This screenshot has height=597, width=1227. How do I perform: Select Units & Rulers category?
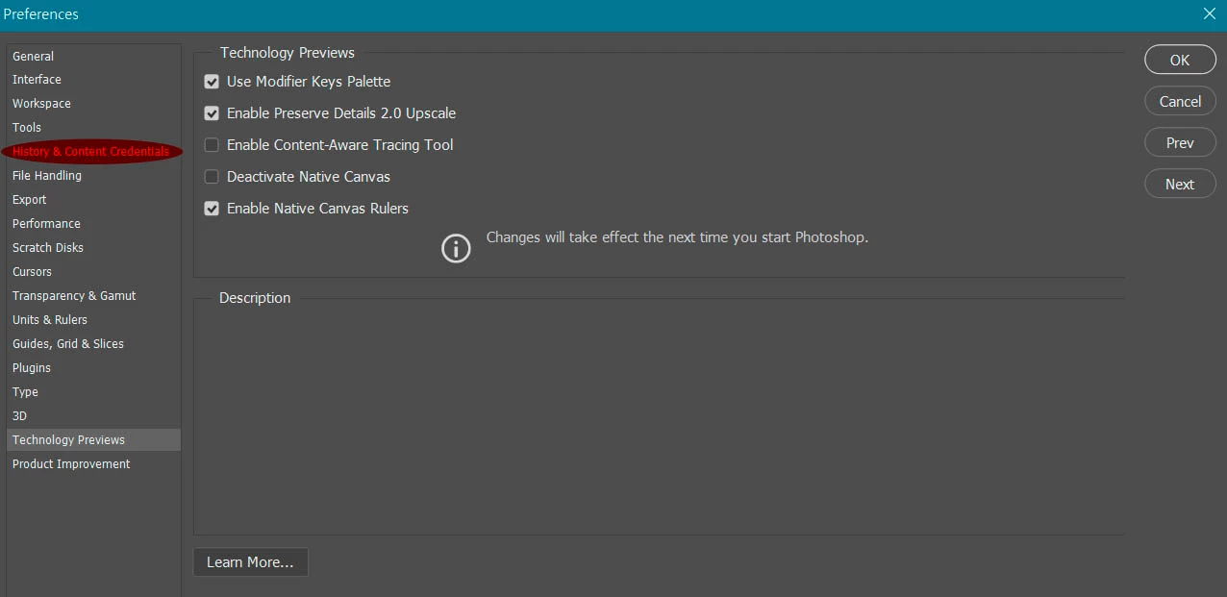[93, 320]
